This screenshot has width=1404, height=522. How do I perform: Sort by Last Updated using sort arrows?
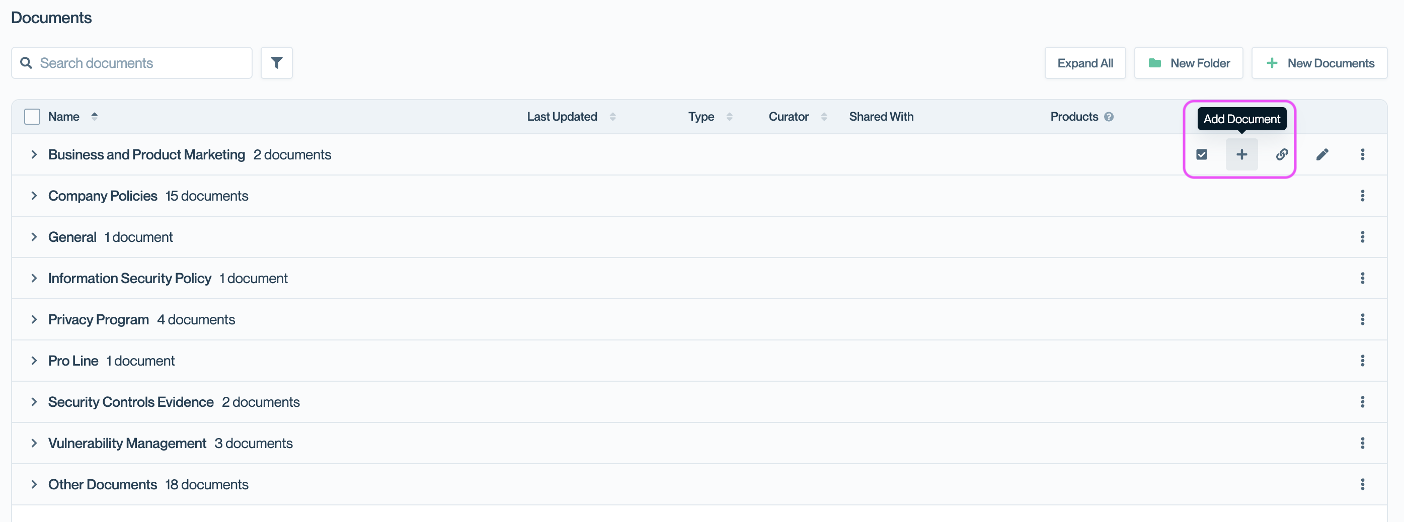612,117
